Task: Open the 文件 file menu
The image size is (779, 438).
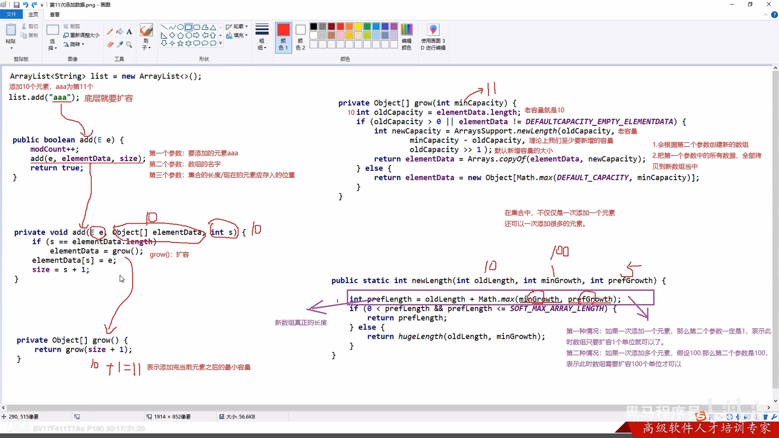Action: click(11, 15)
